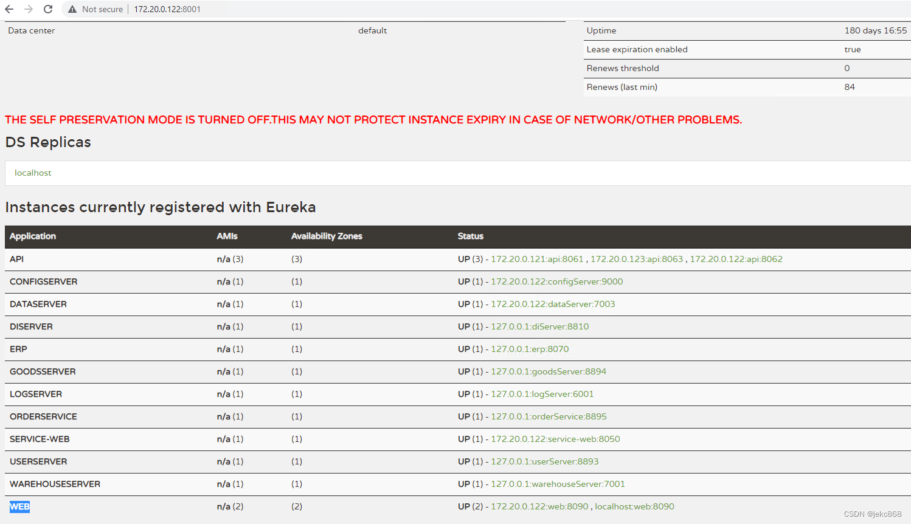Open the orderService:8895 instance link
The height and width of the screenshot is (524, 911).
(x=549, y=416)
